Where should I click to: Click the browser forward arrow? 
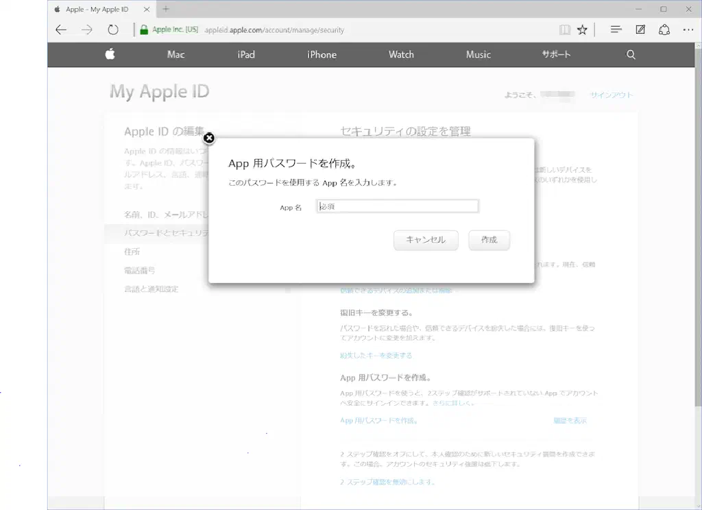click(86, 30)
